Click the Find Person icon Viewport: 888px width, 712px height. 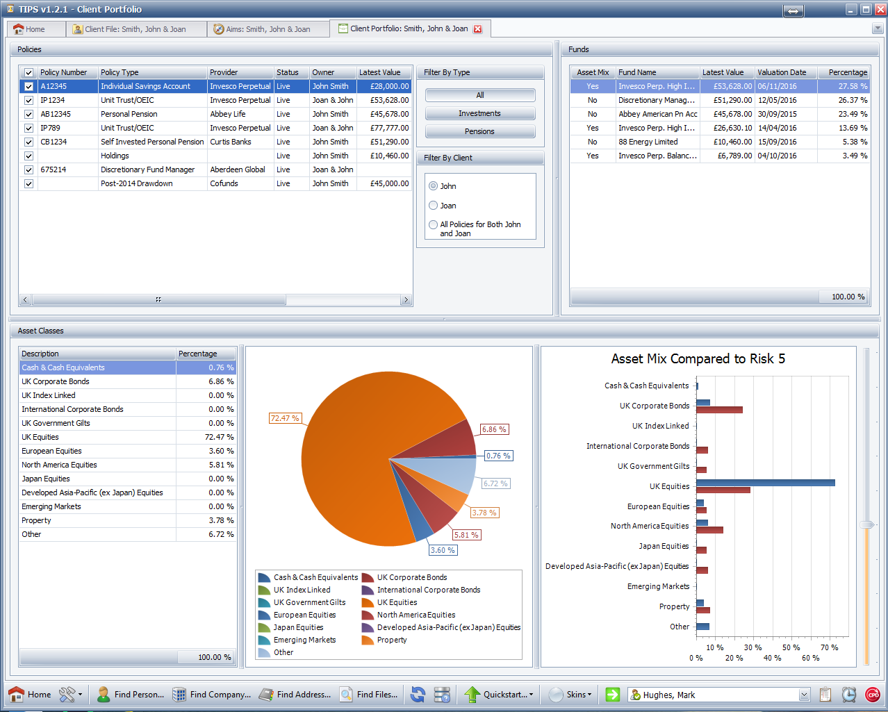pyautogui.click(x=104, y=694)
